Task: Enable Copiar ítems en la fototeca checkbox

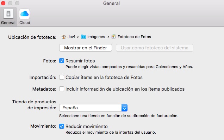Action: (62, 77)
